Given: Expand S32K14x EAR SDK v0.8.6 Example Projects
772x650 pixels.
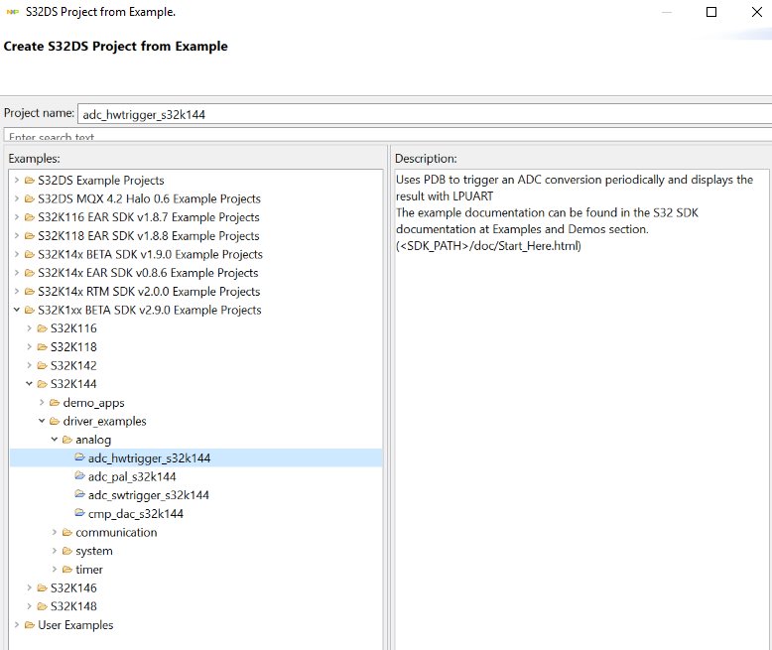Looking at the screenshot, I should (x=17, y=273).
